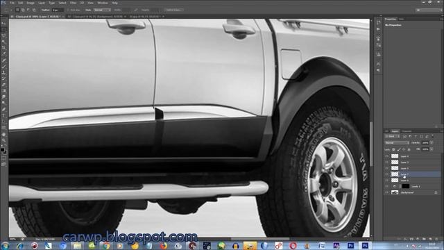Open the Style Normal dropdown in options bar
Image resolution: width=444 pixels, height=250 pixels.
tap(102, 10)
